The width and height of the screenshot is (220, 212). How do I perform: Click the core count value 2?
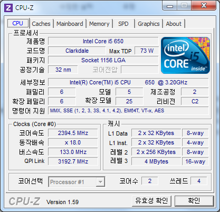pyautogui.click(x=150, y=181)
